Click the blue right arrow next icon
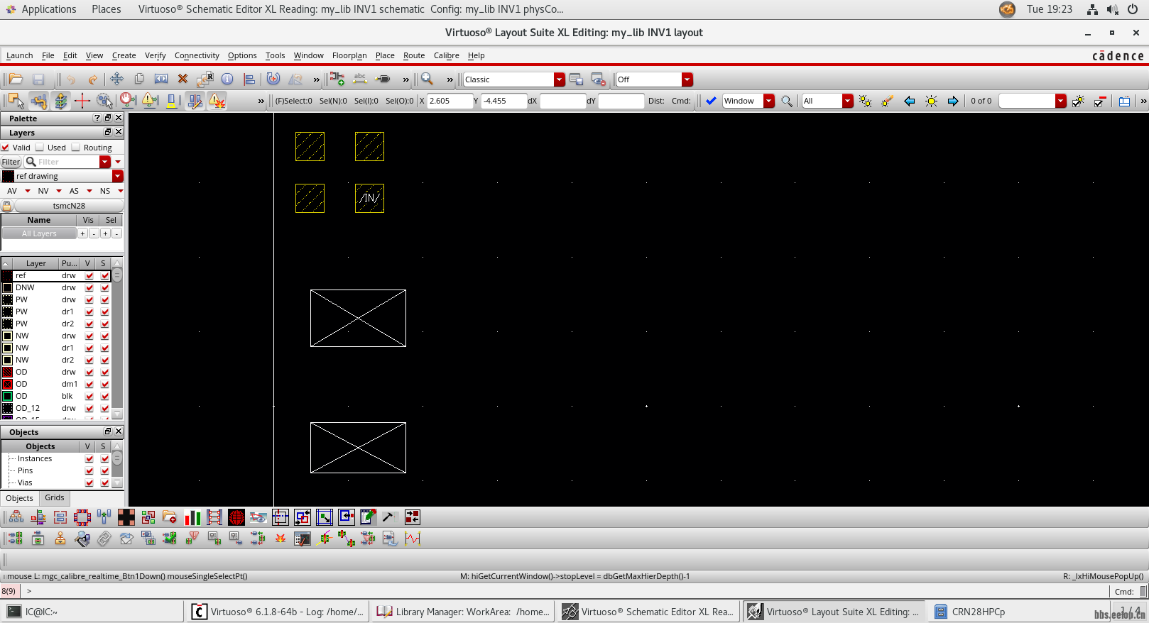This screenshot has height=623, width=1149. pos(953,101)
